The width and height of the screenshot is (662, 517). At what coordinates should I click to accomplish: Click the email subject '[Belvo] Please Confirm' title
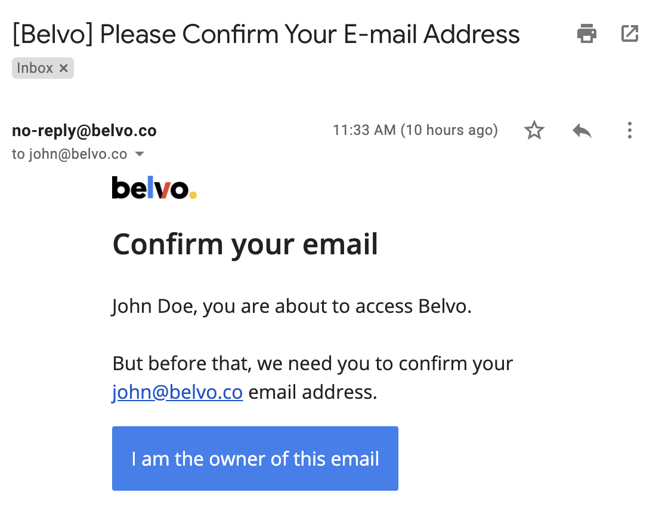(266, 34)
